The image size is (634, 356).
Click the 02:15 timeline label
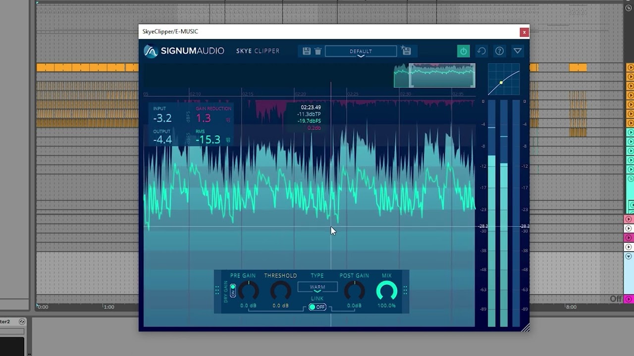tap(248, 94)
